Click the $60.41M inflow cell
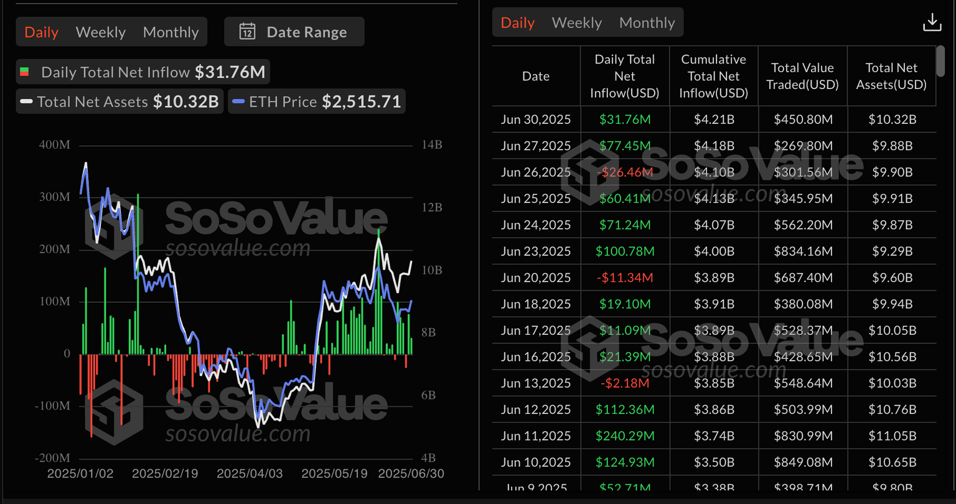The image size is (956, 504). point(625,198)
